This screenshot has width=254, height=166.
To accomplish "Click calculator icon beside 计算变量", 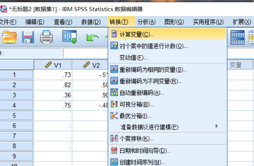I will pyautogui.click(x=114, y=34).
